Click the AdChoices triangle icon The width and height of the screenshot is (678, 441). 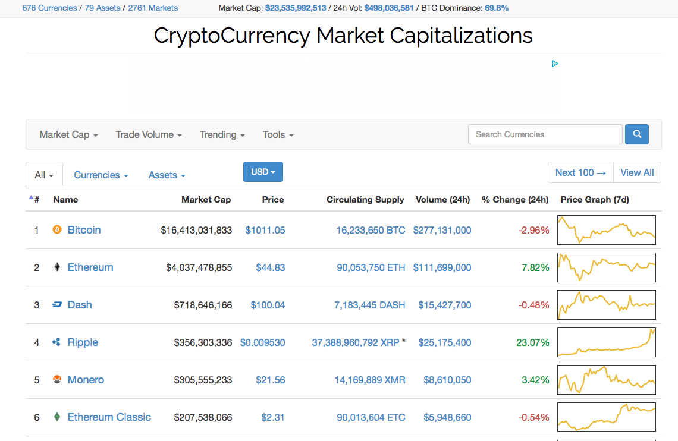[555, 64]
